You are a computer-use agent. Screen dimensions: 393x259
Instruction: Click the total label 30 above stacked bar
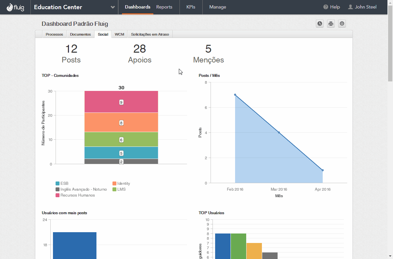click(121, 88)
